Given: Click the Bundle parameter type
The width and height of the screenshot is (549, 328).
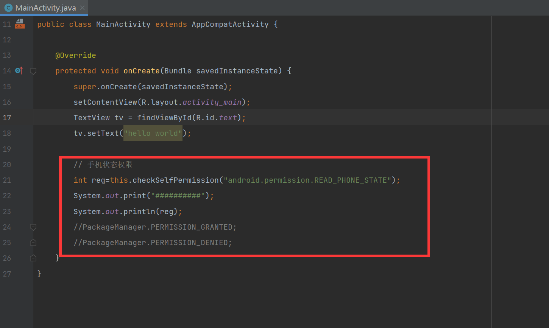Looking at the screenshot, I should point(178,71).
